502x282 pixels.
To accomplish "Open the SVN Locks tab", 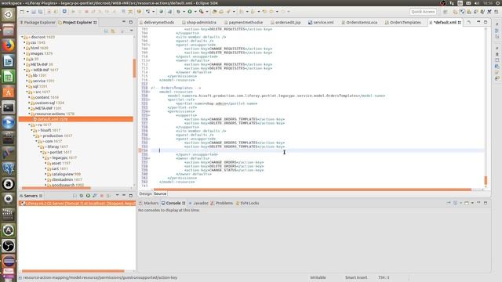I will tap(248, 203).
